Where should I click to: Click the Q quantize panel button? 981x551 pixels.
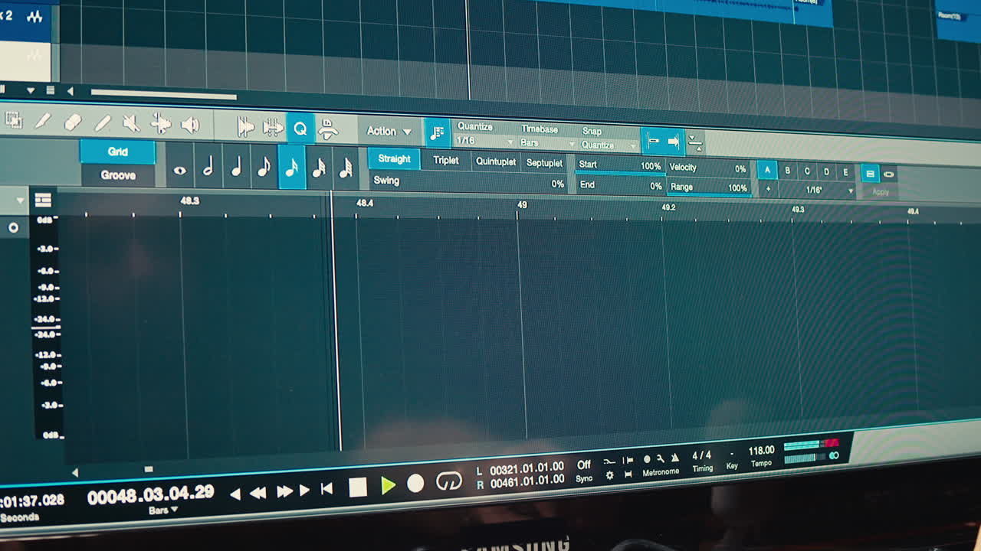click(300, 129)
